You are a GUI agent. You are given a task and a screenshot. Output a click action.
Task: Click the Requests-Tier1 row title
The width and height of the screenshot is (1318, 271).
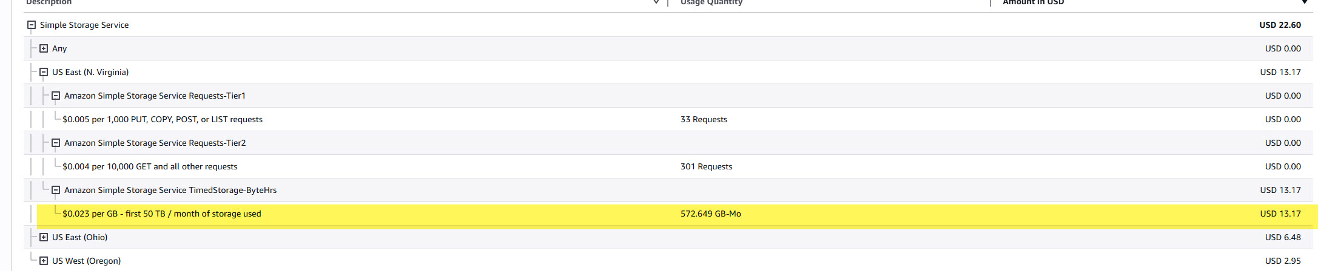[x=155, y=96]
